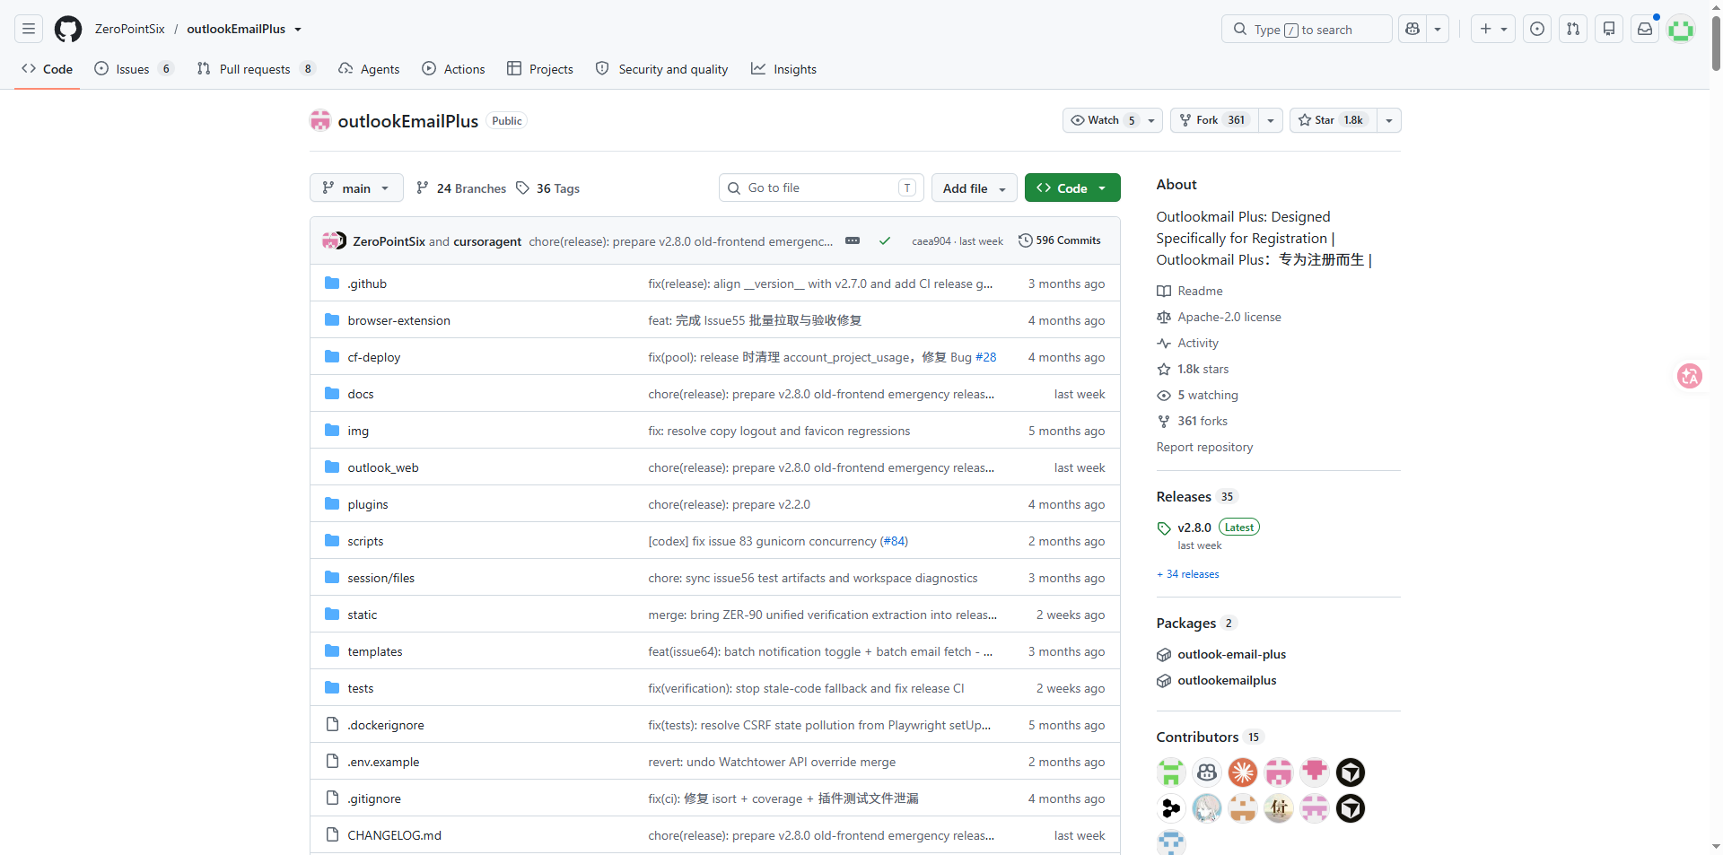This screenshot has width=1723, height=855.
Task: Open the Insights tab
Action: click(x=784, y=69)
